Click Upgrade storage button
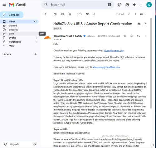This screenshot has width=156, height=148. click(20, 144)
